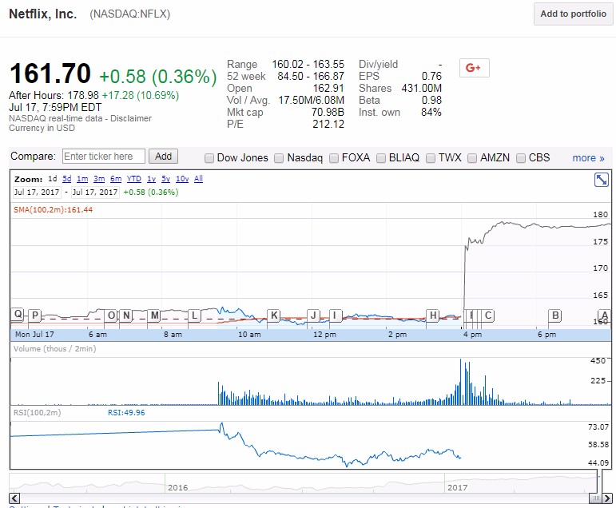Tick the CBS comparison checkbox
The image size is (616, 508).
pyautogui.click(x=521, y=158)
